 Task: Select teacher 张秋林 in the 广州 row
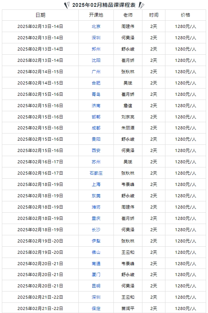tap(128, 72)
